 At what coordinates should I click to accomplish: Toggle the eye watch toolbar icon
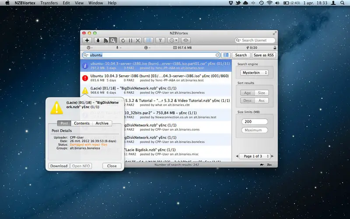point(185,40)
